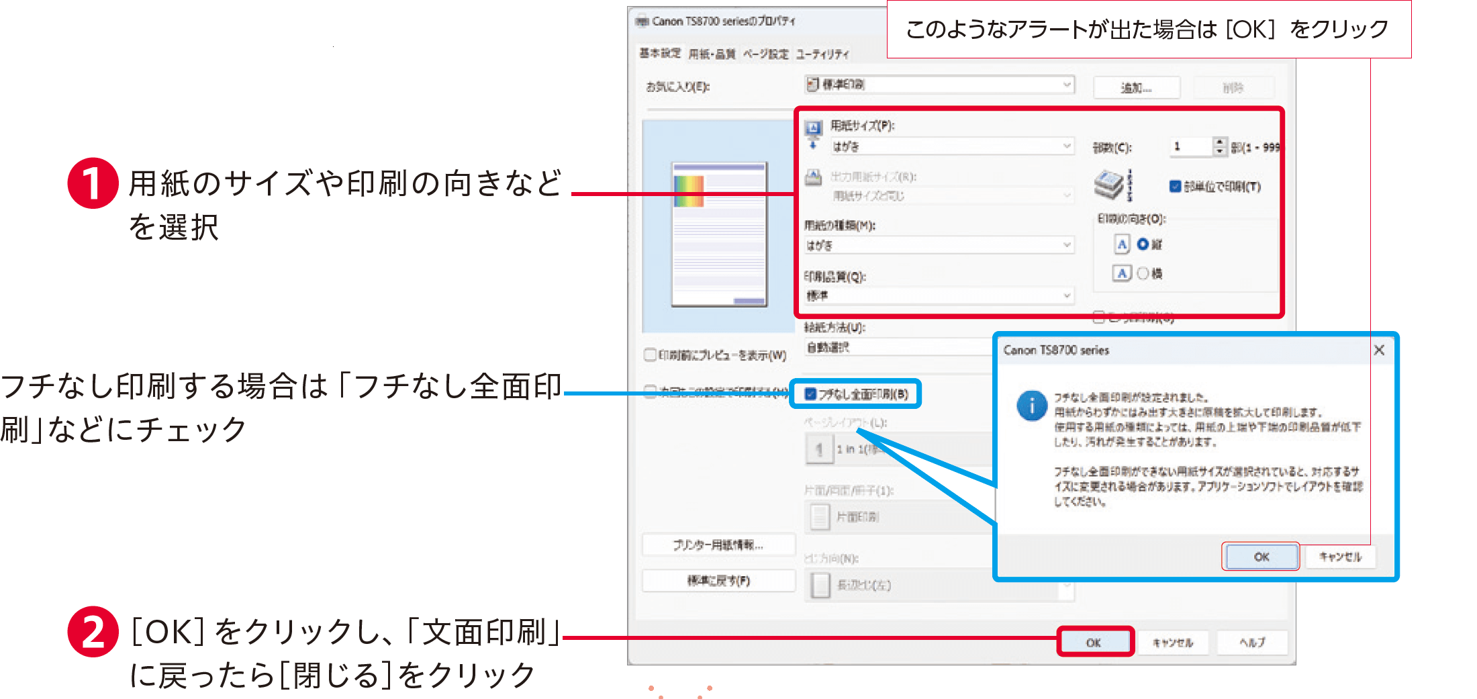Open the お気に入り 標準印刷 dropdown
The height and width of the screenshot is (699, 1477).
pyautogui.click(x=939, y=85)
